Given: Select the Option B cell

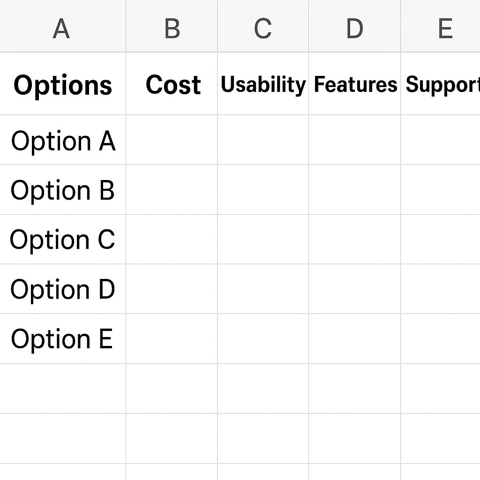Looking at the screenshot, I should [63, 189].
